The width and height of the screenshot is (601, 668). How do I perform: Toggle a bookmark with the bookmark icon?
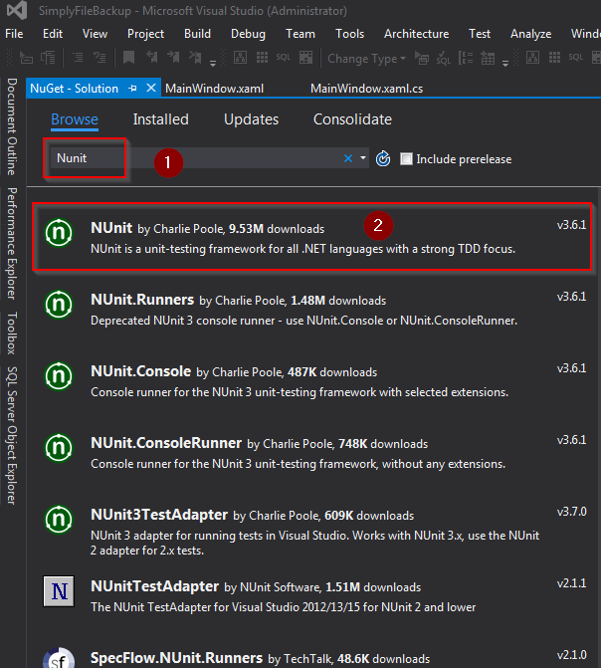click(128, 58)
